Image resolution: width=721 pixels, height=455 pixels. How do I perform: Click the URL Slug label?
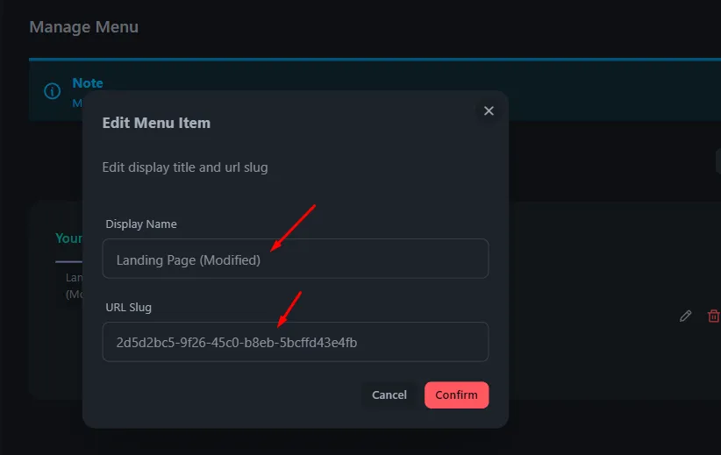[128, 307]
